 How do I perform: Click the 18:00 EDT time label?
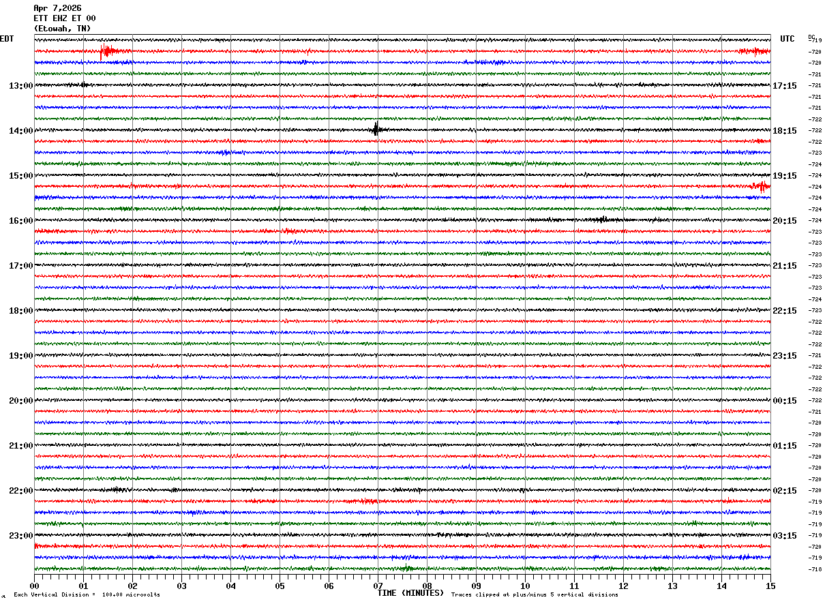tap(20, 311)
